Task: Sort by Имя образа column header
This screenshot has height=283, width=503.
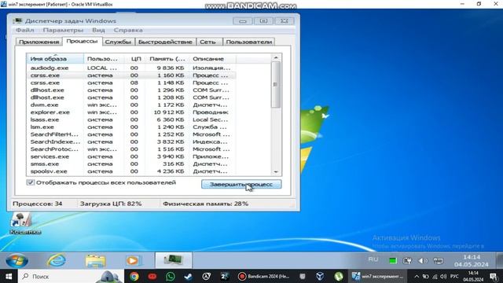Action: click(55, 59)
